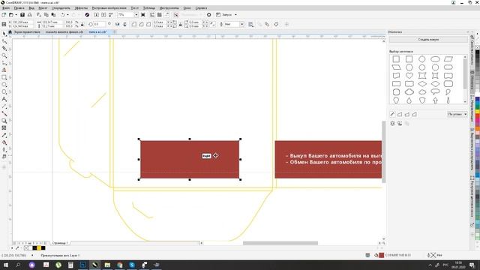Click the Copy icon in the toolbar

tap(46, 15)
